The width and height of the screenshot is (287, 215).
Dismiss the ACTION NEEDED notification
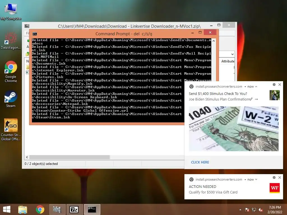coord(280,177)
